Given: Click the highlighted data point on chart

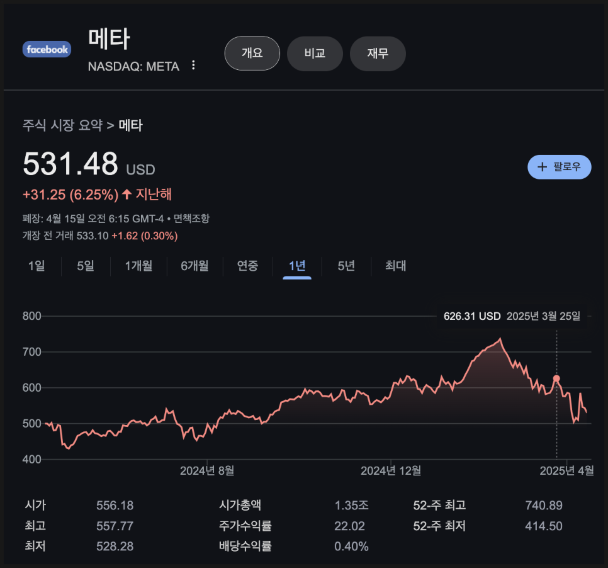Looking at the screenshot, I should [556, 378].
